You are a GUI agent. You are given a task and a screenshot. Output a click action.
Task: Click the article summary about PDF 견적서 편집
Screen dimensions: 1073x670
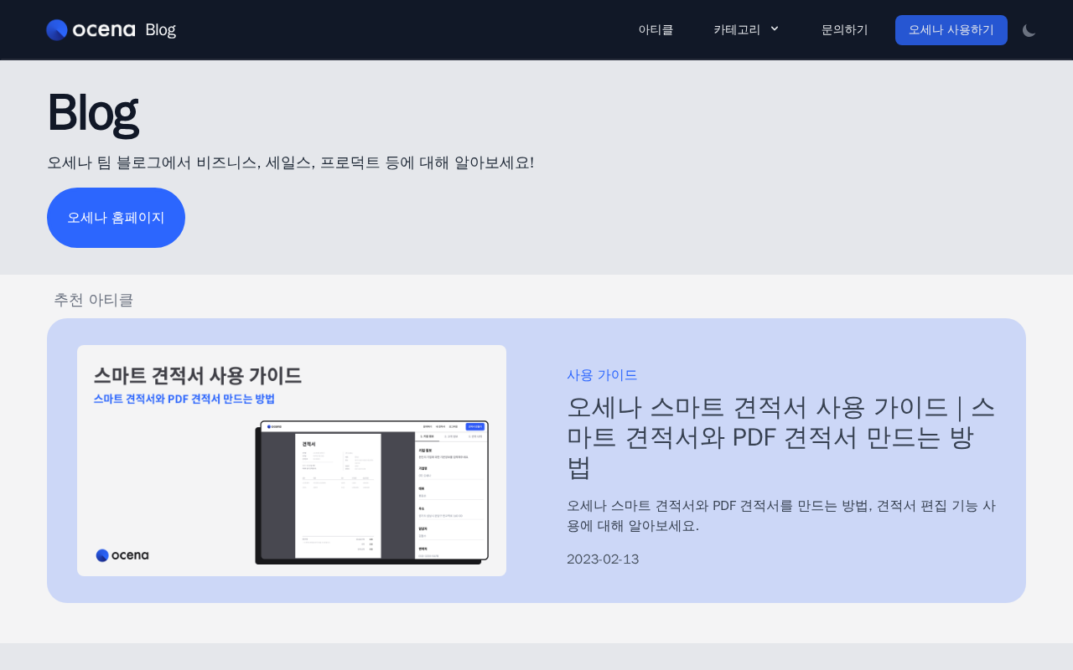pyautogui.click(x=781, y=516)
